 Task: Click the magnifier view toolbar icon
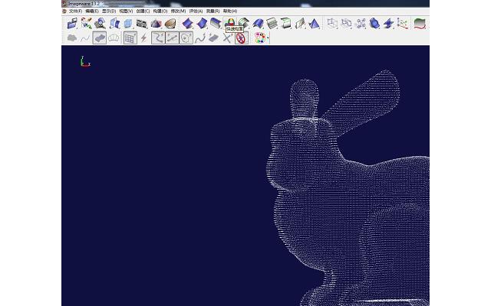click(x=101, y=24)
